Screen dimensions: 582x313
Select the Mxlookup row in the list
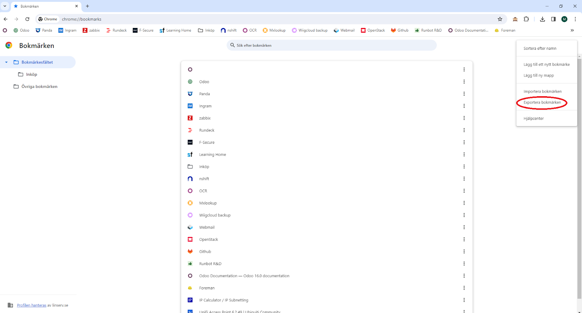327,203
